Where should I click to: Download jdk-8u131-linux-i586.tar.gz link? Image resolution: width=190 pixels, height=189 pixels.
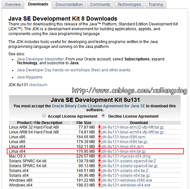124,142
